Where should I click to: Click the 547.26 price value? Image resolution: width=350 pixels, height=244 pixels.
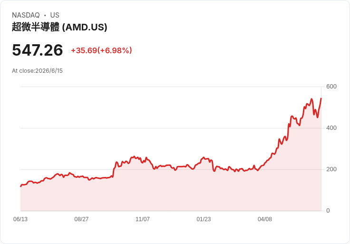[38, 50]
